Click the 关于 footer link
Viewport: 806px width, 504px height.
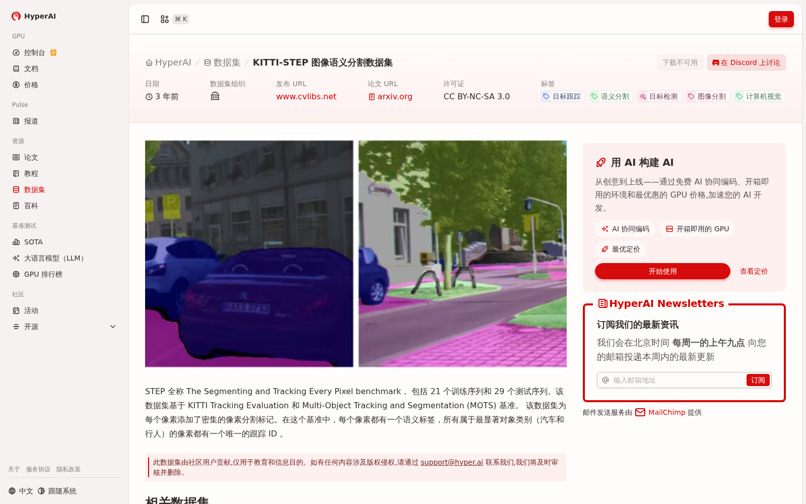coord(14,469)
